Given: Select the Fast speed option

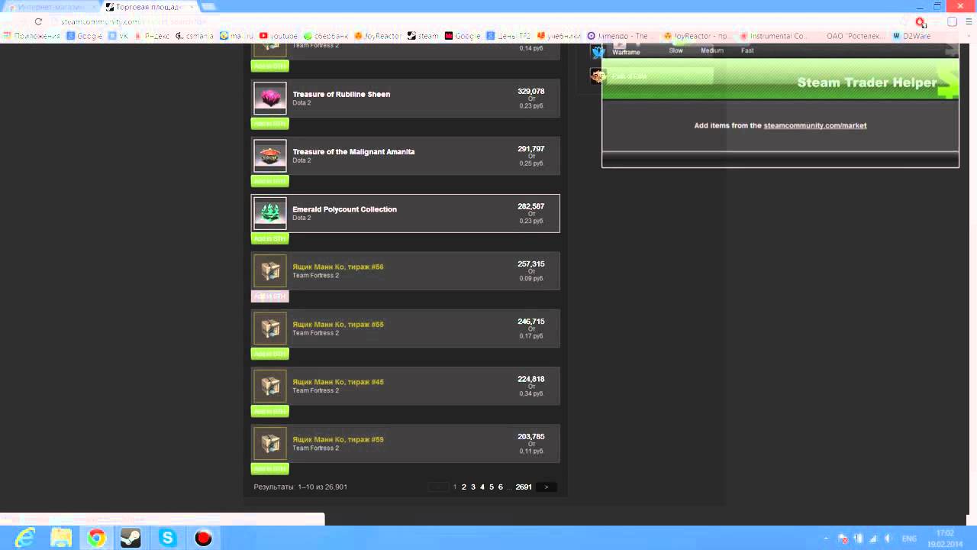Looking at the screenshot, I should (x=747, y=50).
